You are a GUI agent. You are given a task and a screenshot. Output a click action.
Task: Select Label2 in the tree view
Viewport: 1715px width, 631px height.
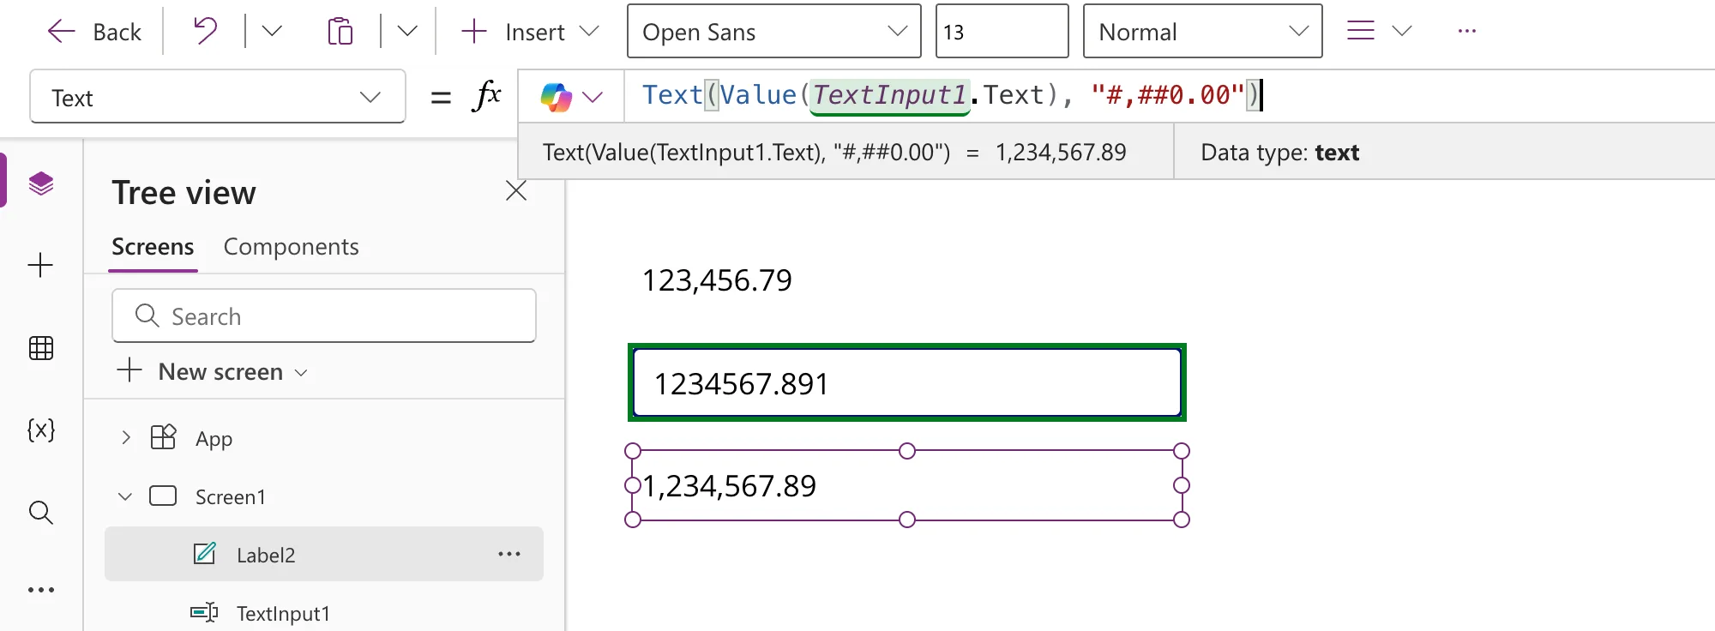click(324, 555)
